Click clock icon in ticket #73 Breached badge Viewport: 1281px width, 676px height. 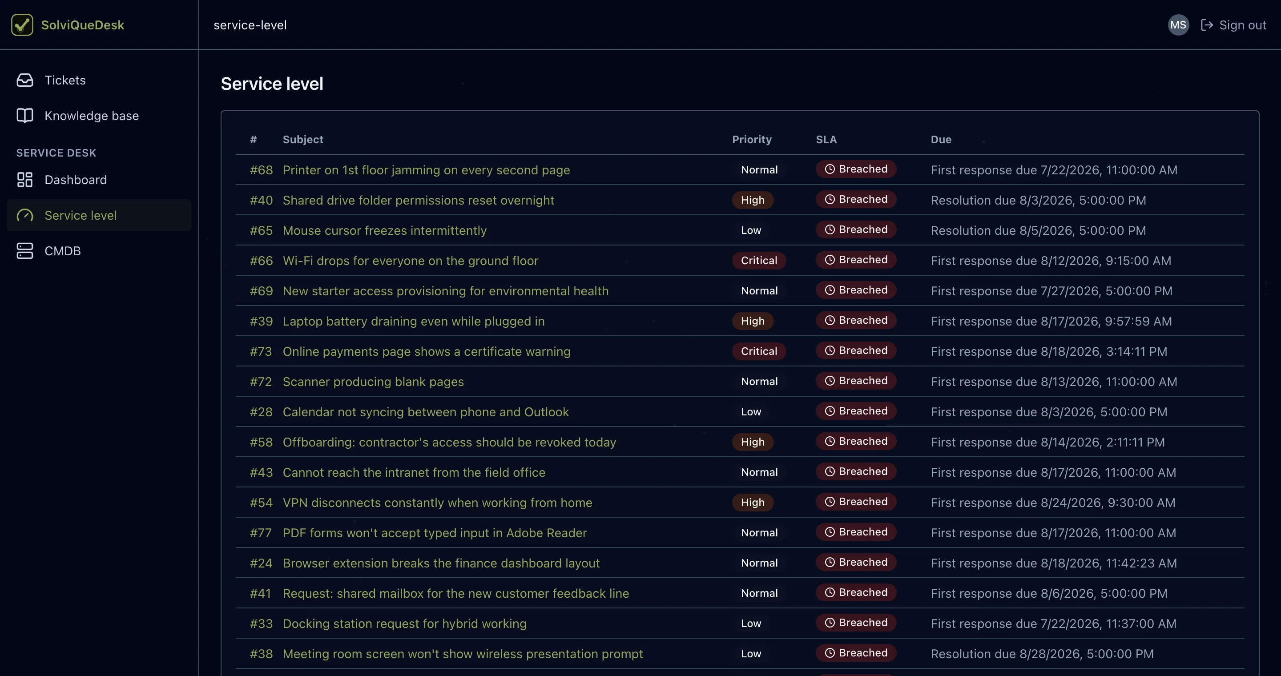pyautogui.click(x=830, y=350)
